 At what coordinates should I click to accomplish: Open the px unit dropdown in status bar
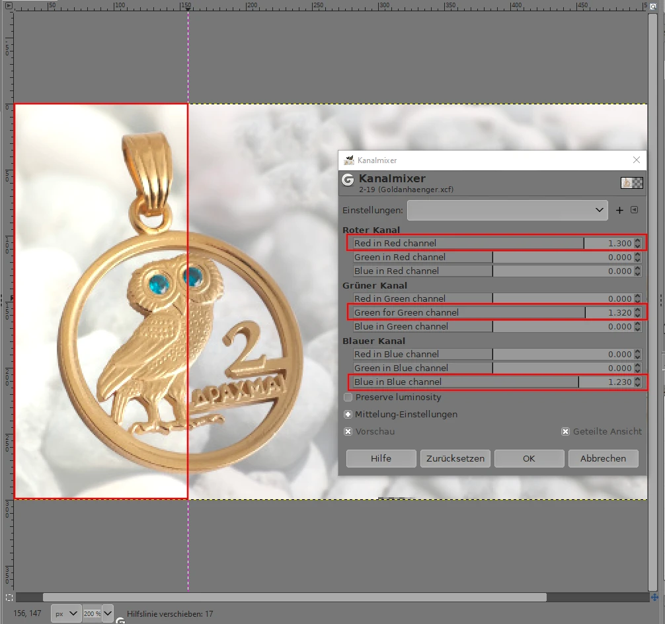[x=66, y=613]
